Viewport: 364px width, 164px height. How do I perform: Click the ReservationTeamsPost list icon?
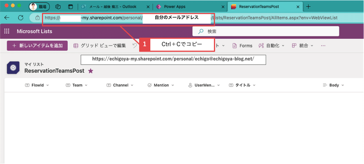13,68
